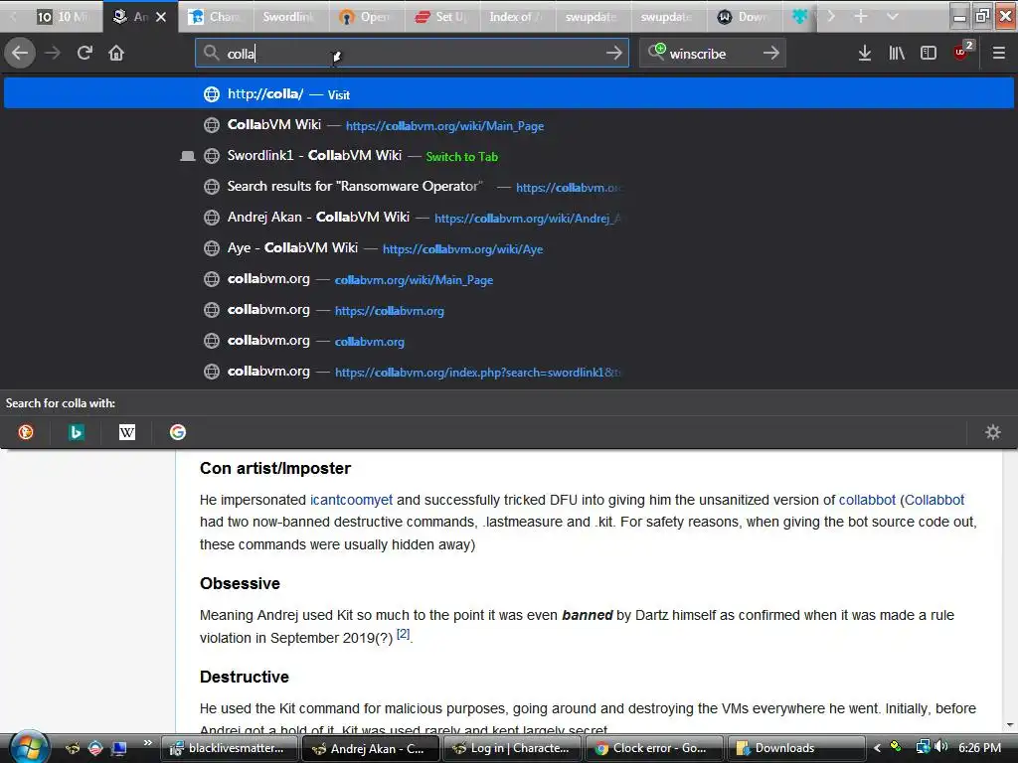Viewport: 1018px width, 763px height.
Task: Expand the list all tabs dropdown
Action: (x=893, y=16)
